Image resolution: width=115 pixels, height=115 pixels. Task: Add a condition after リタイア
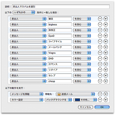[x=106, y=70]
